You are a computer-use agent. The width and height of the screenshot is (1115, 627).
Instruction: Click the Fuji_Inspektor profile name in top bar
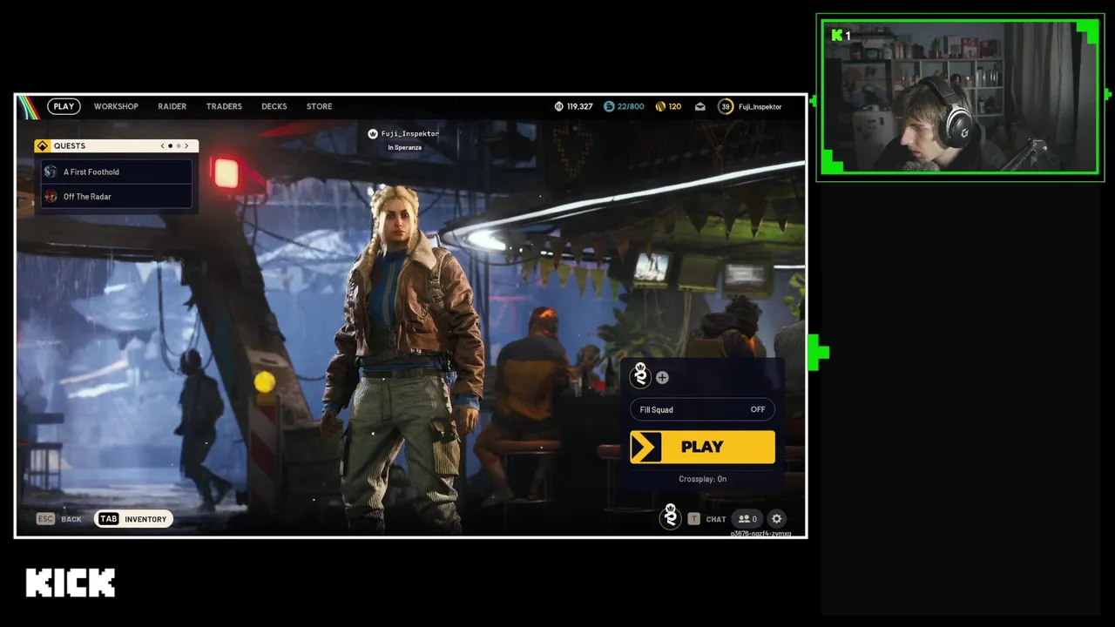point(760,106)
